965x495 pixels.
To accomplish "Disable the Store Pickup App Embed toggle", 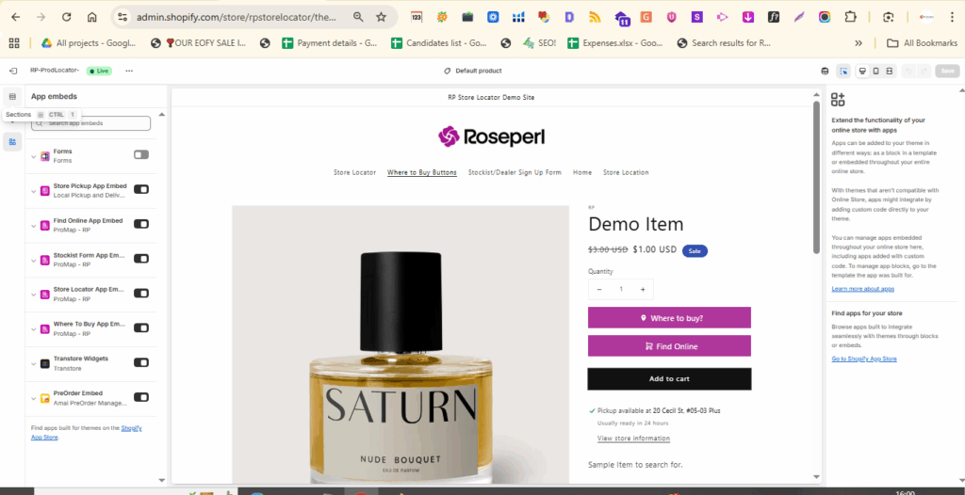I will [x=141, y=189].
